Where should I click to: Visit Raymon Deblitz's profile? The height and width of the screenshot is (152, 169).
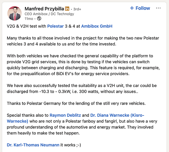point(65,115)
